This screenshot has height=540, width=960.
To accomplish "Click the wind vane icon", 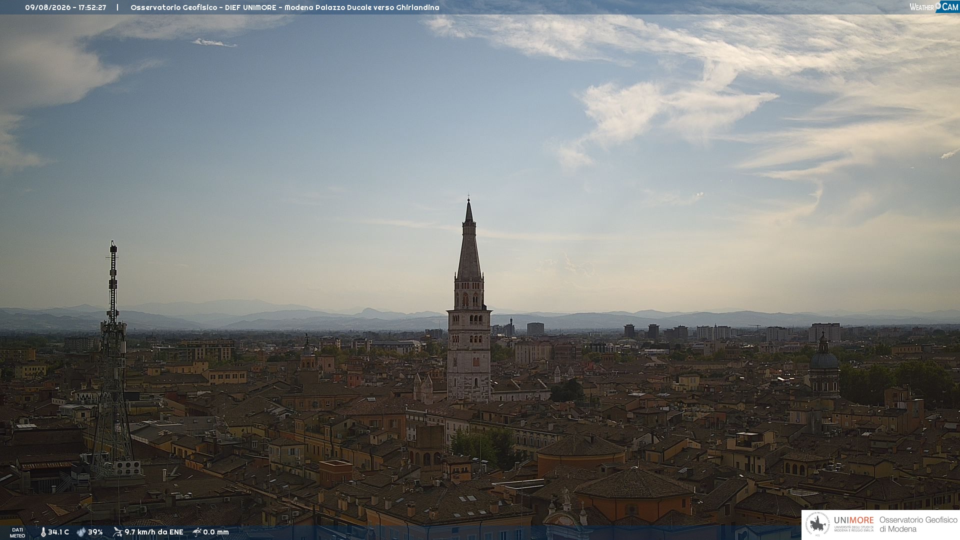I will (x=117, y=532).
